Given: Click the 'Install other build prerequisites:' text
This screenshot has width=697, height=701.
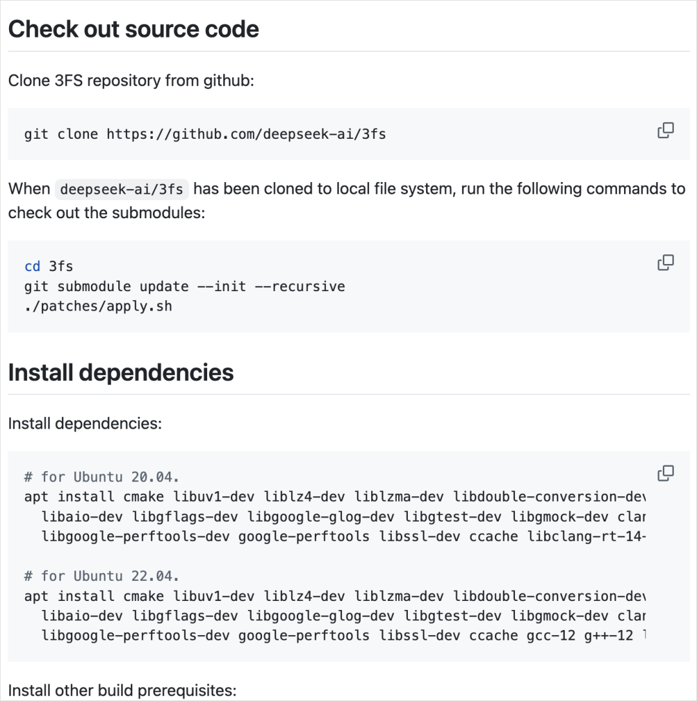Looking at the screenshot, I should [122, 690].
